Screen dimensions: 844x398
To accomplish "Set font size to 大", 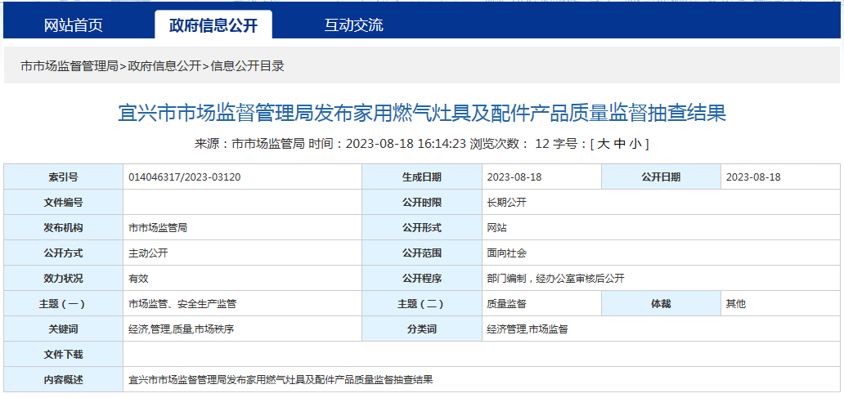I will tap(604, 144).
